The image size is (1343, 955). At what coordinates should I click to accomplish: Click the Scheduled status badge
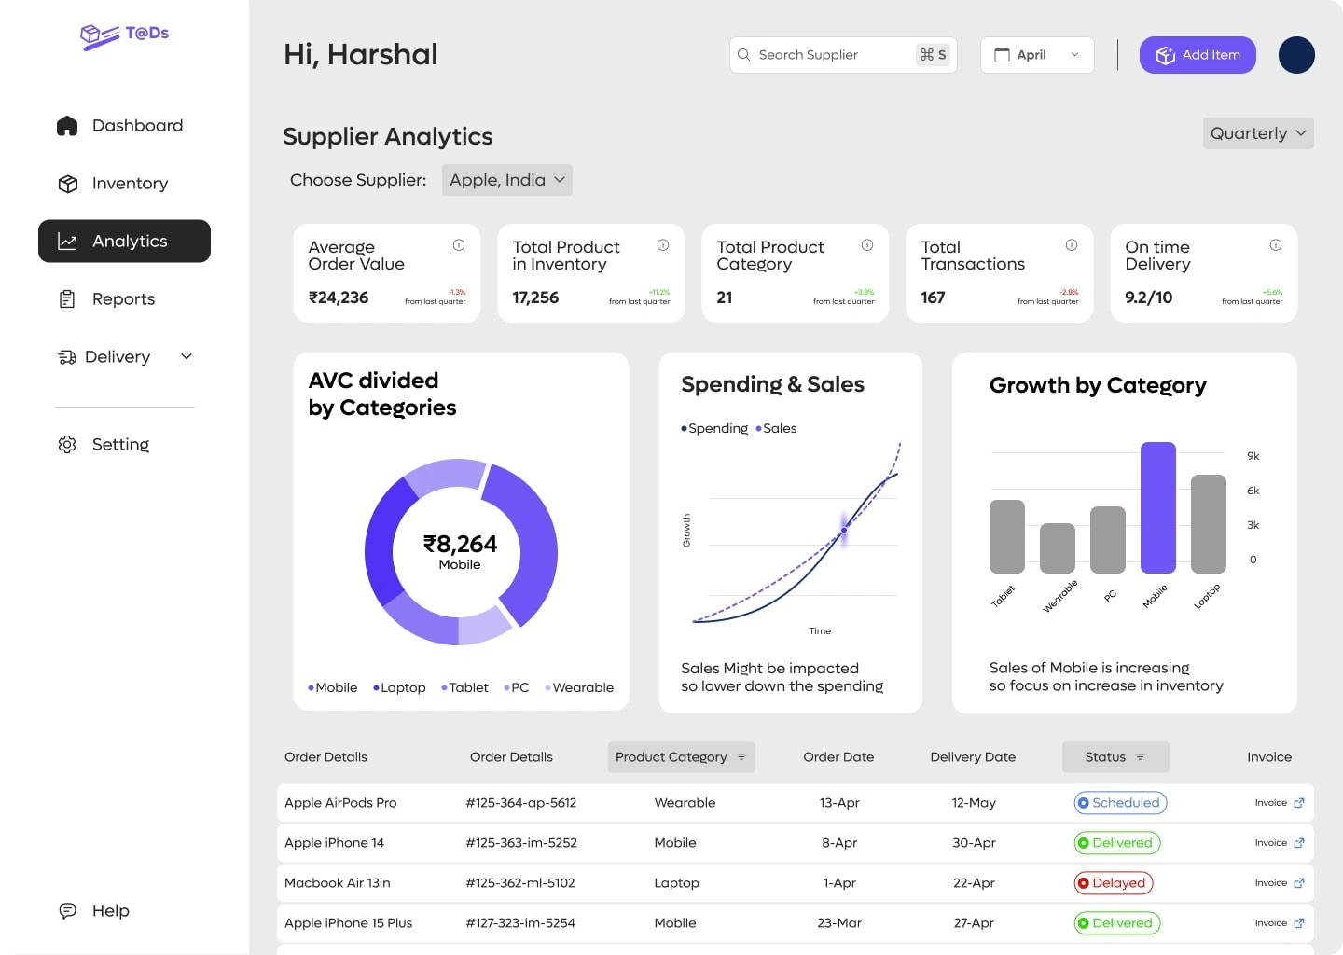tap(1120, 803)
